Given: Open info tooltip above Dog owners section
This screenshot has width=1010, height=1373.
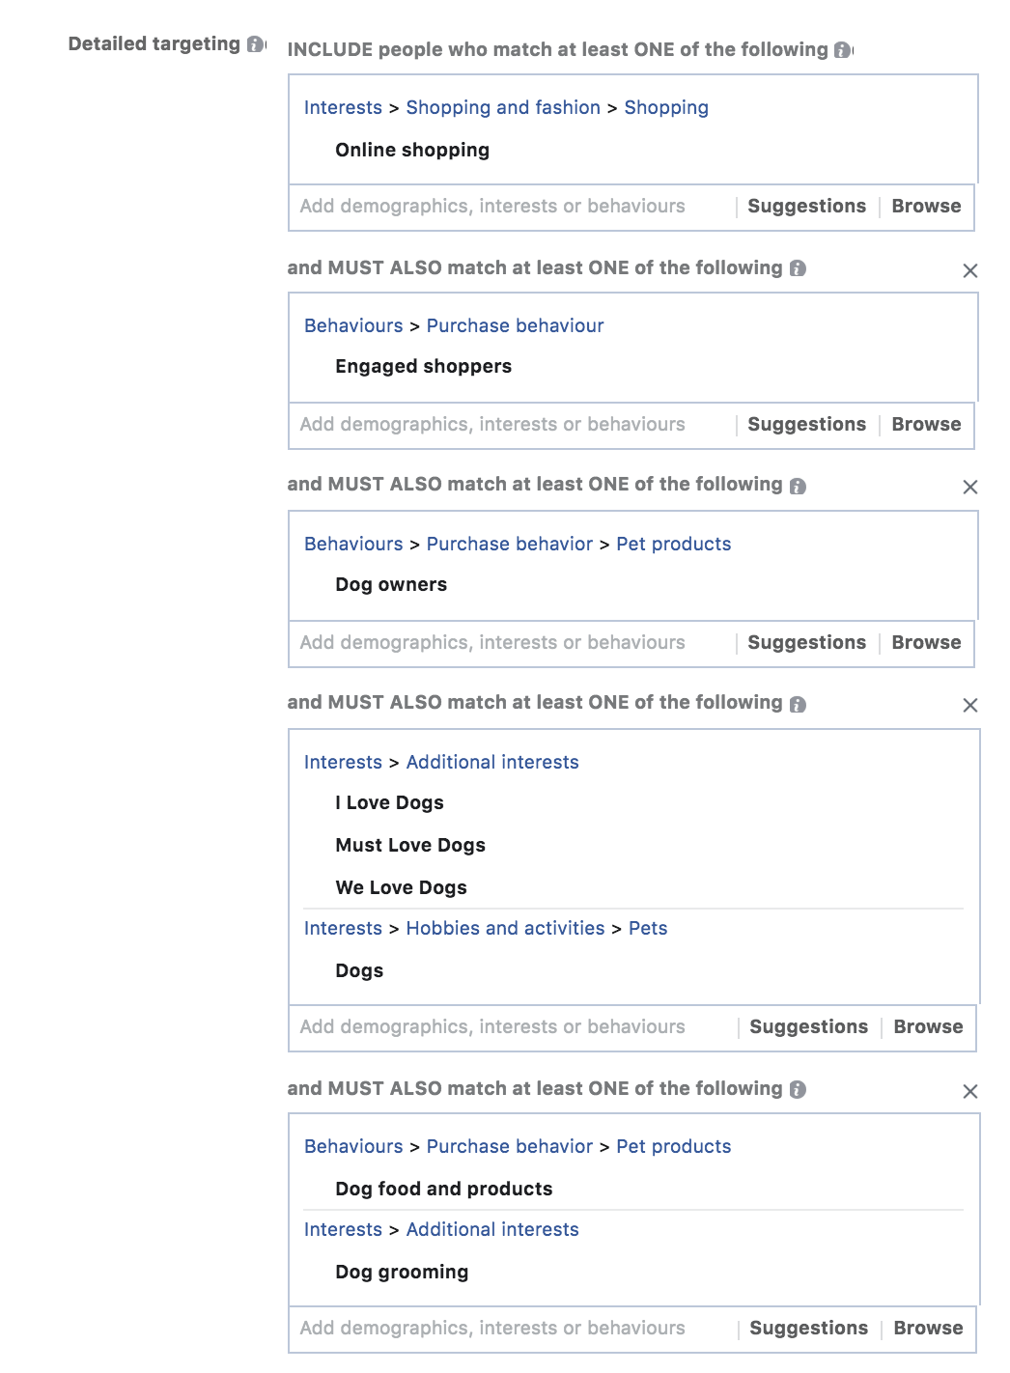Looking at the screenshot, I should pos(796,486).
